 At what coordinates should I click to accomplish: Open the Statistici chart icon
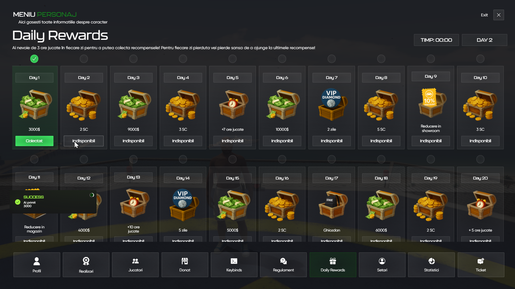432,261
